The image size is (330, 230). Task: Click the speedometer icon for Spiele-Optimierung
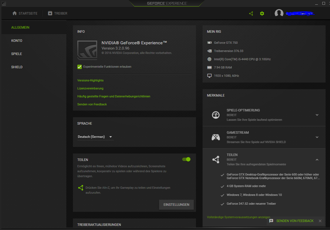click(x=216, y=115)
